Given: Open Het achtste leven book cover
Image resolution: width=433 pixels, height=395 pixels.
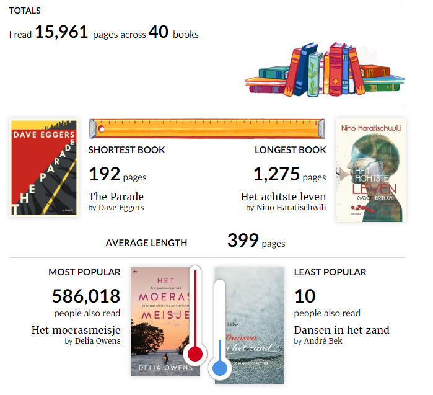Looking at the screenshot, I should tap(371, 170).
